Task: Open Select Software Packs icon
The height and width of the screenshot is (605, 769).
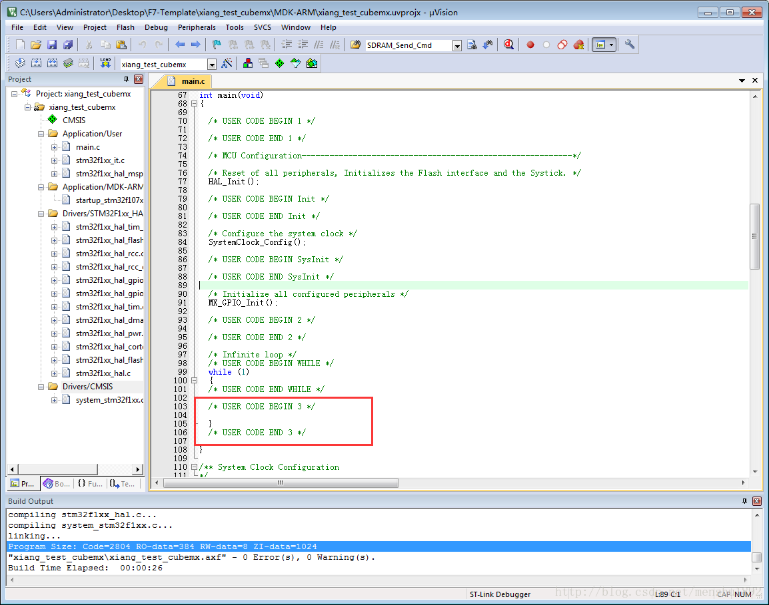Action: point(295,63)
